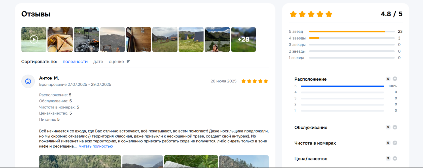Click Антон М. smiley avatar icon

pos(28,81)
